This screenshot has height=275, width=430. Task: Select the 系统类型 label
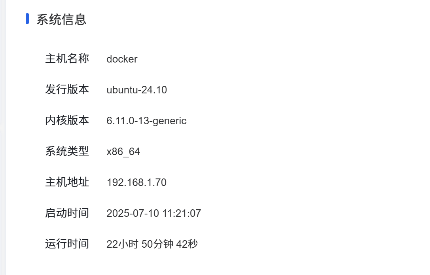coord(67,151)
